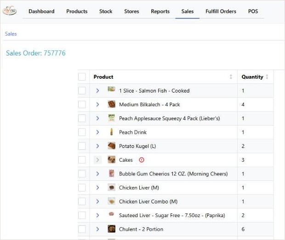Select the Peach Applesauce Squeezy row checkbox
The width and height of the screenshot is (285, 240).
82,118
